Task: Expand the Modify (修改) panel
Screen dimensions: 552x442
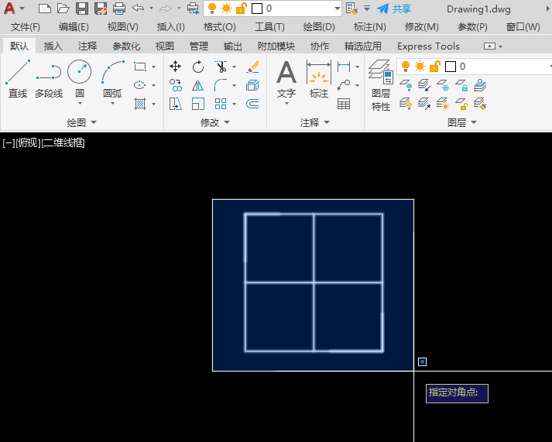Action: point(214,122)
